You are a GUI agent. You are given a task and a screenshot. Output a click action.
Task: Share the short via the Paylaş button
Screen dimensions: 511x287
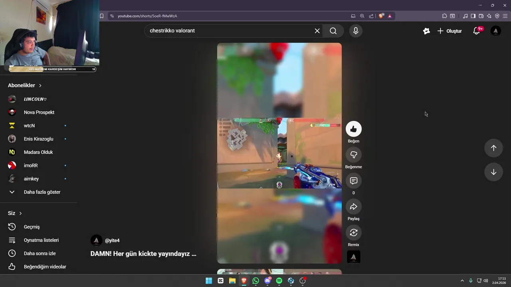pos(353,206)
